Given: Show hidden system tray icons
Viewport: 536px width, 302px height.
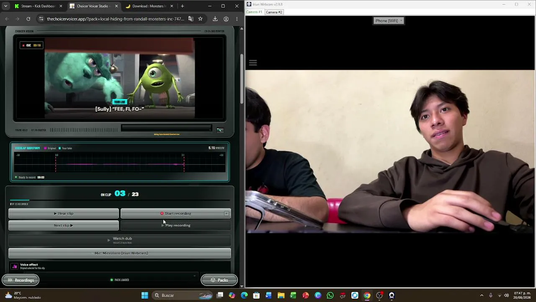Looking at the screenshot, I should 482,295.
